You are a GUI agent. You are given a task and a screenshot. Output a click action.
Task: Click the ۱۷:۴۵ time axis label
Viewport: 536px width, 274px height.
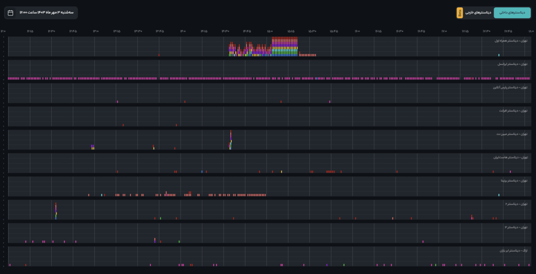tap(508, 31)
